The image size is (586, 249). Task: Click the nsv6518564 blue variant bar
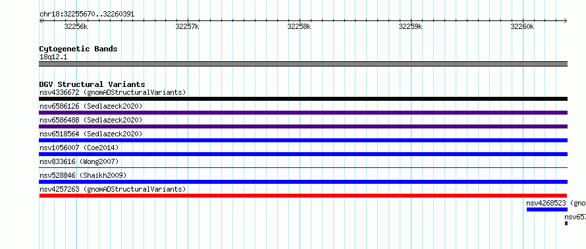[303, 140]
